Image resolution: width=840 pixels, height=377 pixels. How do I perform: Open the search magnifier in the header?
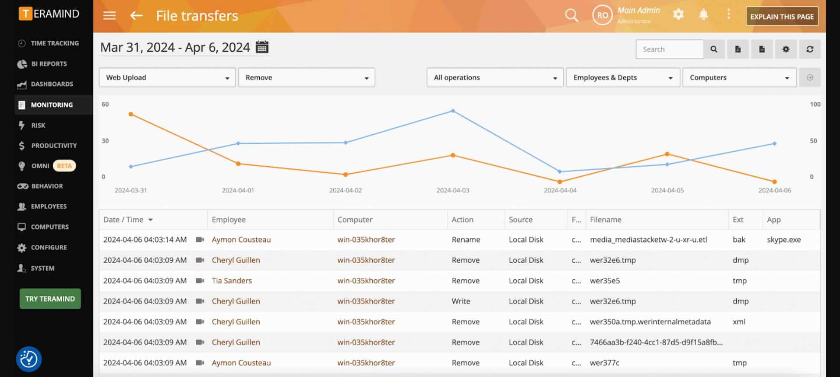point(571,15)
